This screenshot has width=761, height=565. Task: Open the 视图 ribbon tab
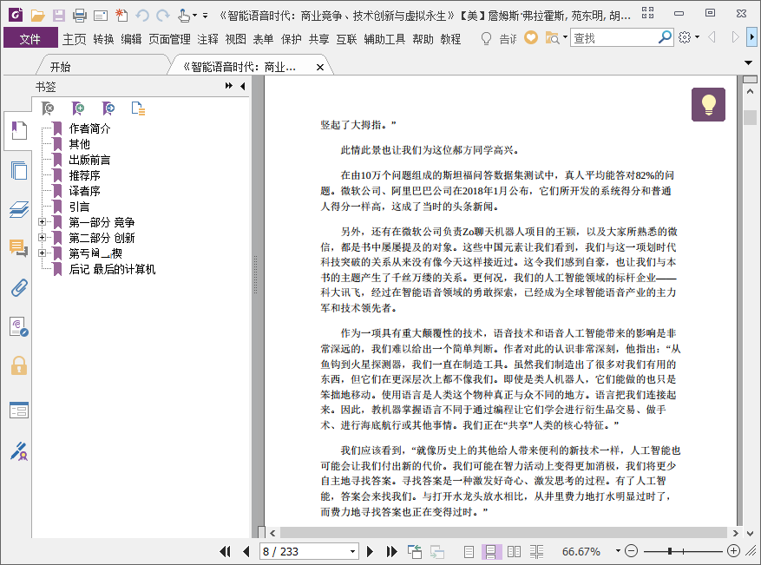236,39
